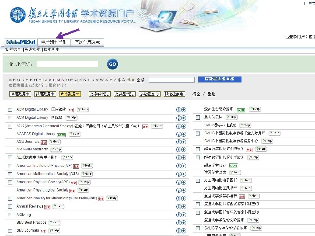
Task: Filter by 常用数据库 button
Action: click(20, 94)
